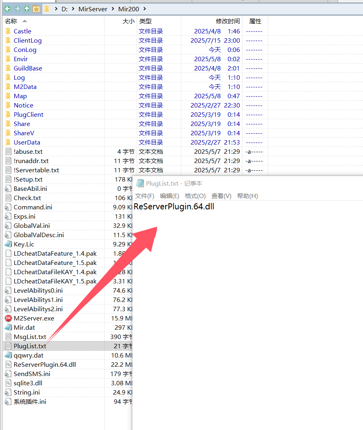The height and width of the screenshot is (430, 363).
Task: Select the Key.Lic file icon
Action: tap(8, 244)
